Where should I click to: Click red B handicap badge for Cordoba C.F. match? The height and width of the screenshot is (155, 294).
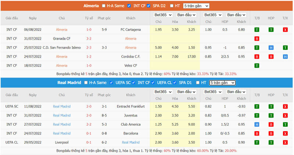[x=271, y=57]
